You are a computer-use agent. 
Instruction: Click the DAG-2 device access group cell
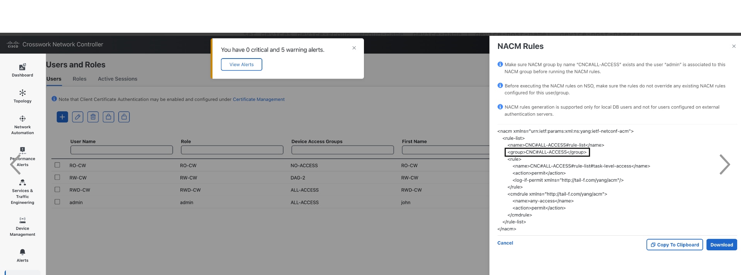(x=298, y=178)
